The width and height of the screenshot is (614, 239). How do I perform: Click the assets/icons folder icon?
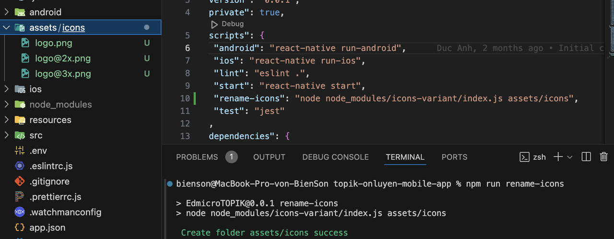click(20, 28)
